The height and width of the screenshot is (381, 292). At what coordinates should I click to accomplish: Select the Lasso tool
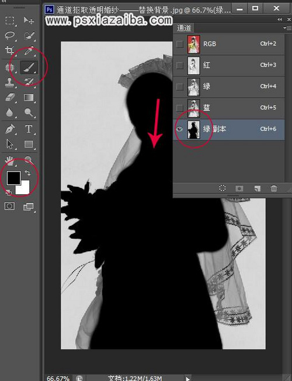click(10, 36)
